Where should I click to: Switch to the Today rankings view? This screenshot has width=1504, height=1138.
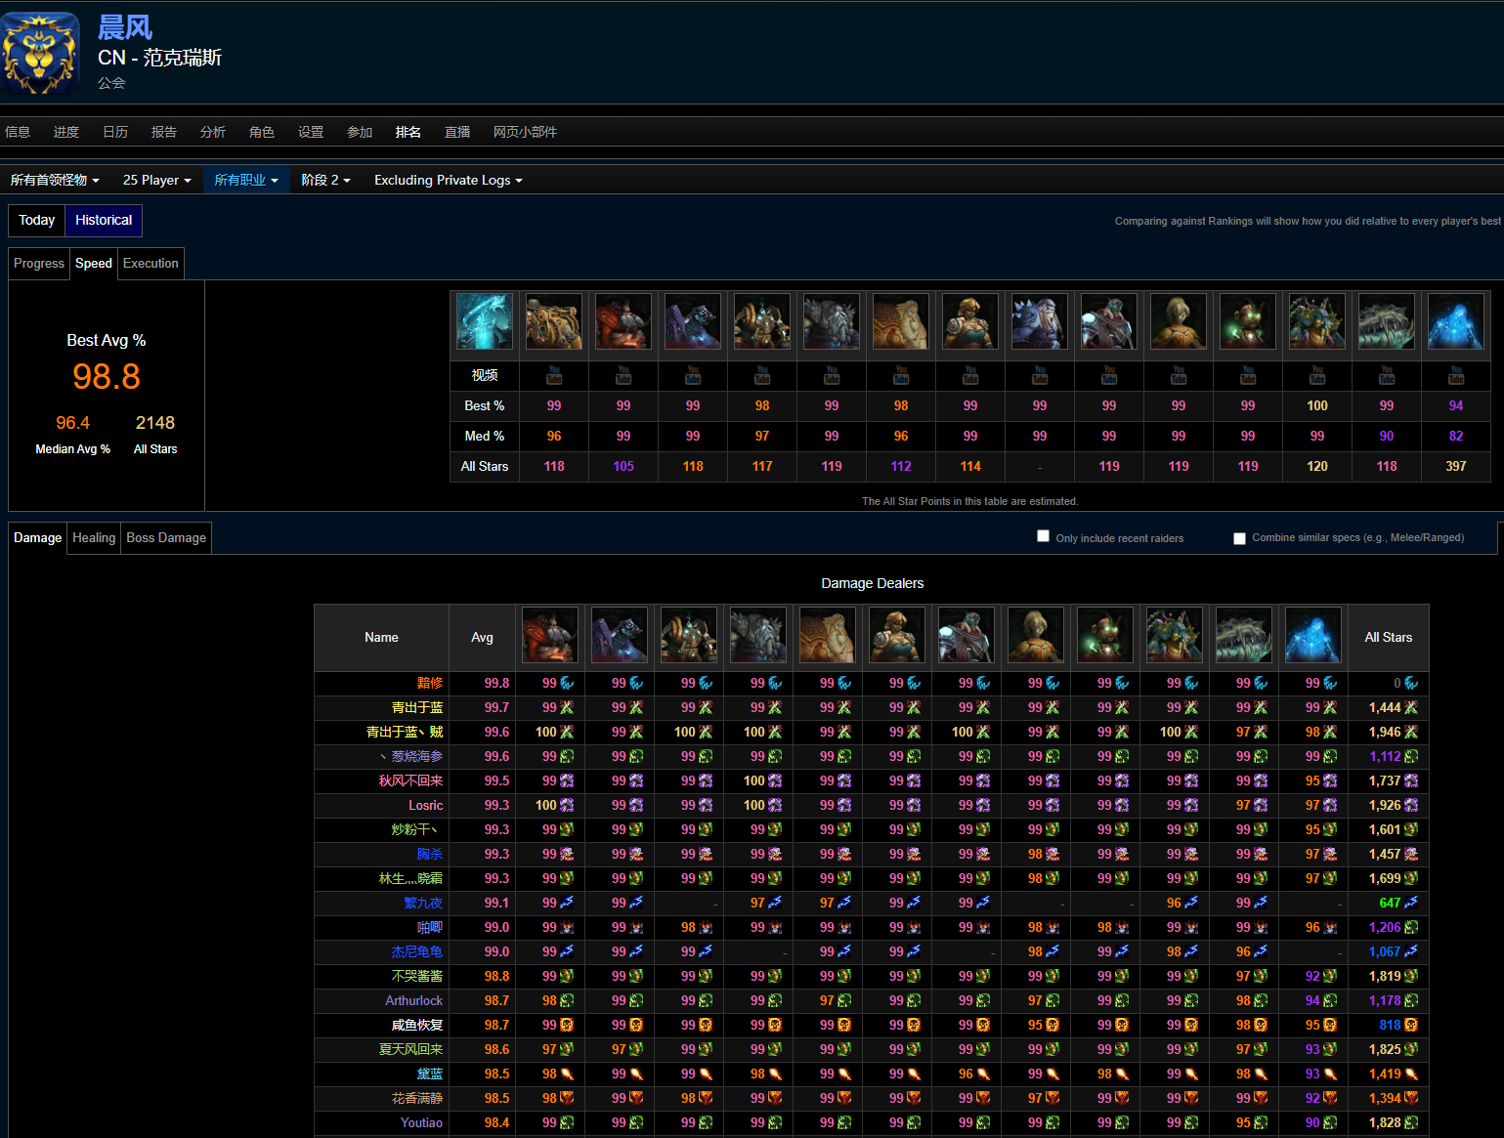(x=37, y=221)
